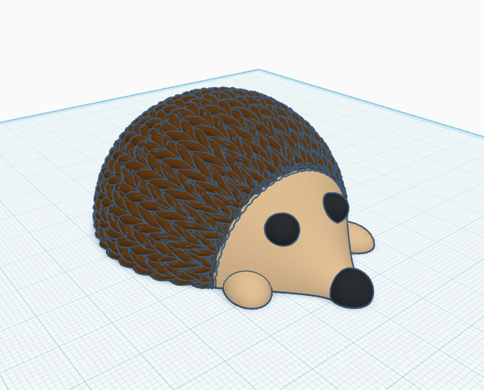Select the black eye near the spines' edge
484x390 pixels.
336,208
